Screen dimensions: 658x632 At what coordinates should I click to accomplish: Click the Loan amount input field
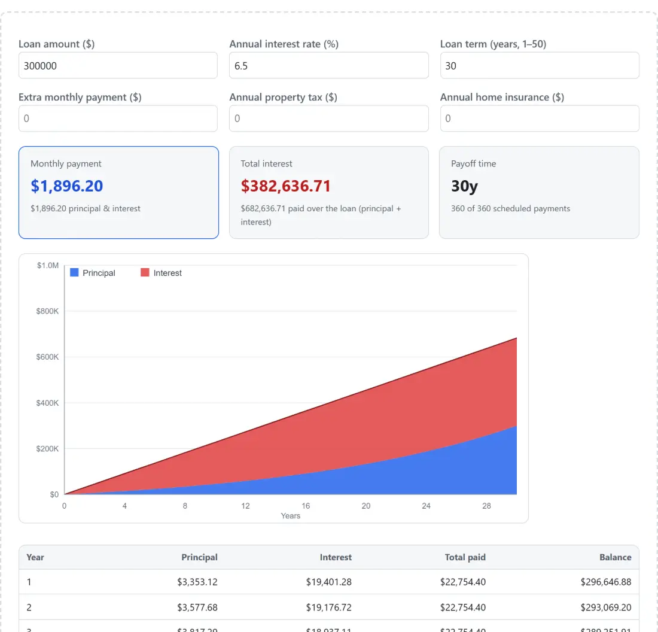[118, 65]
